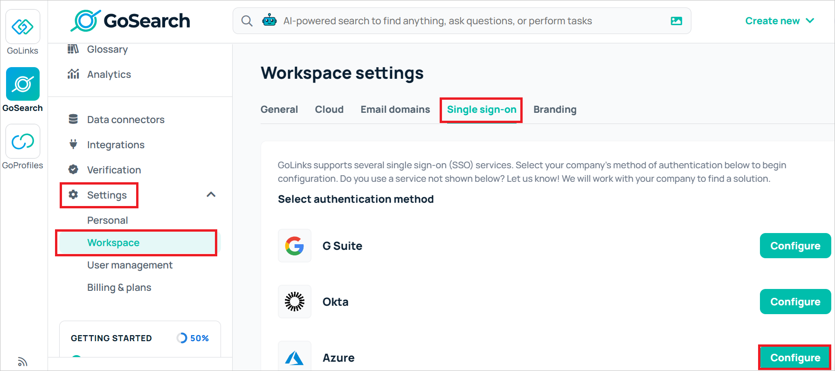Select the GoSearch app icon
The image size is (835, 371).
(22, 84)
